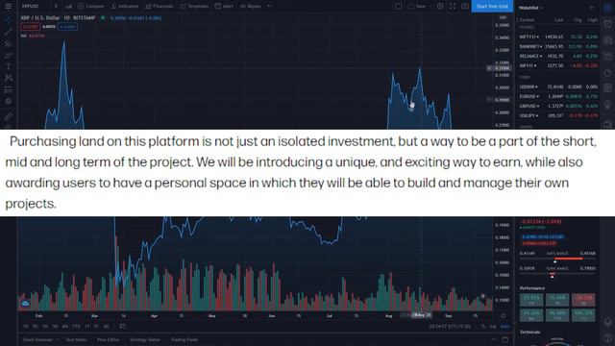Take a snapshot with the camera icon
615x346 pixels.
click(x=465, y=7)
